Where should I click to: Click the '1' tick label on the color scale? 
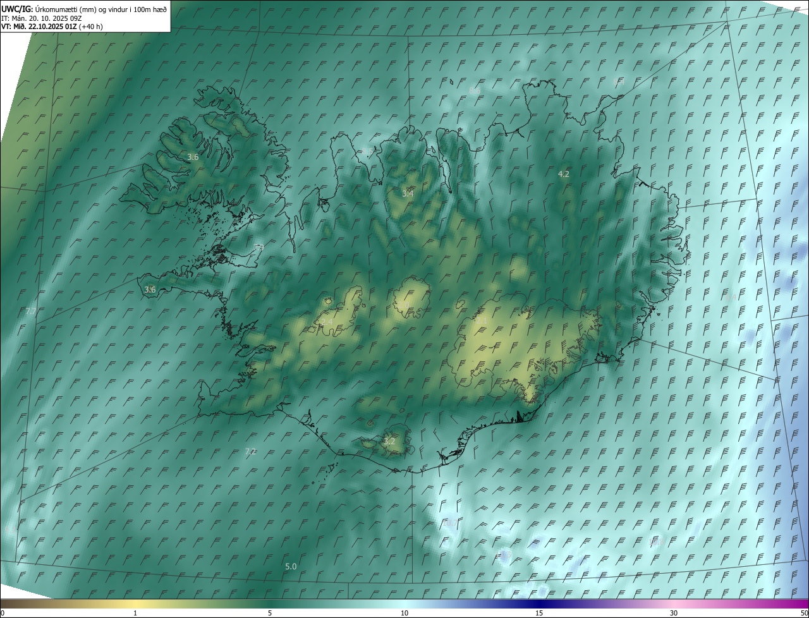point(135,614)
